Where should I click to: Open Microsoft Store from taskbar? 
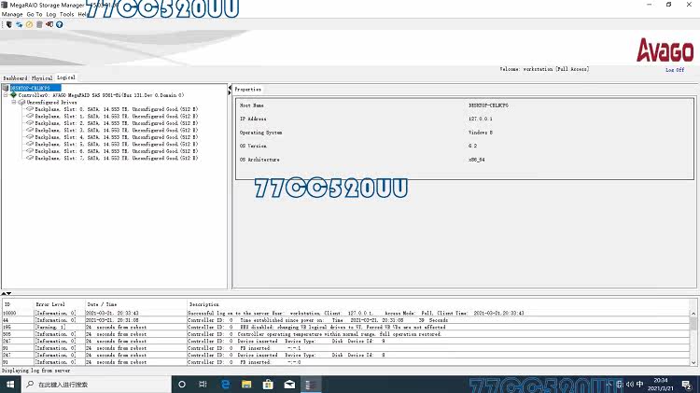click(x=268, y=384)
